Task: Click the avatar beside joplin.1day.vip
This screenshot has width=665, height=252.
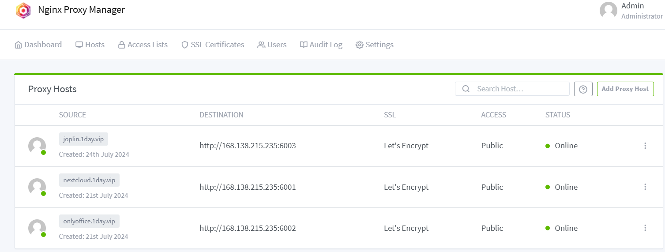Action: click(x=37, y=146)
